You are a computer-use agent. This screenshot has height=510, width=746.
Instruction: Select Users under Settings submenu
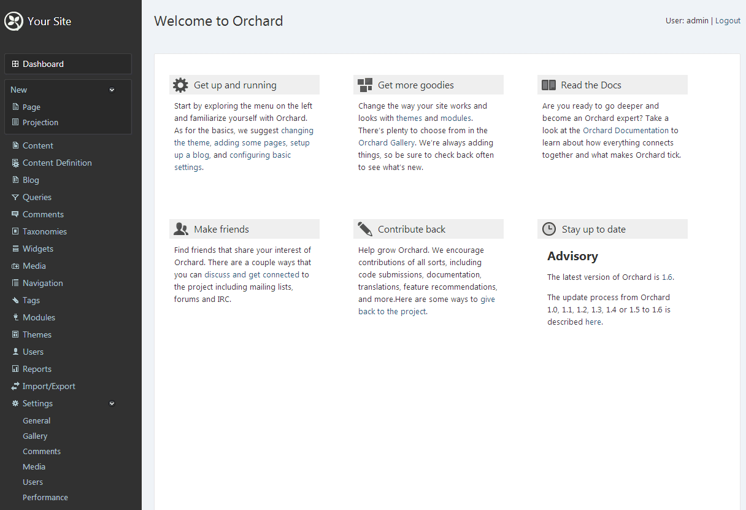click(x=33, y=482)
